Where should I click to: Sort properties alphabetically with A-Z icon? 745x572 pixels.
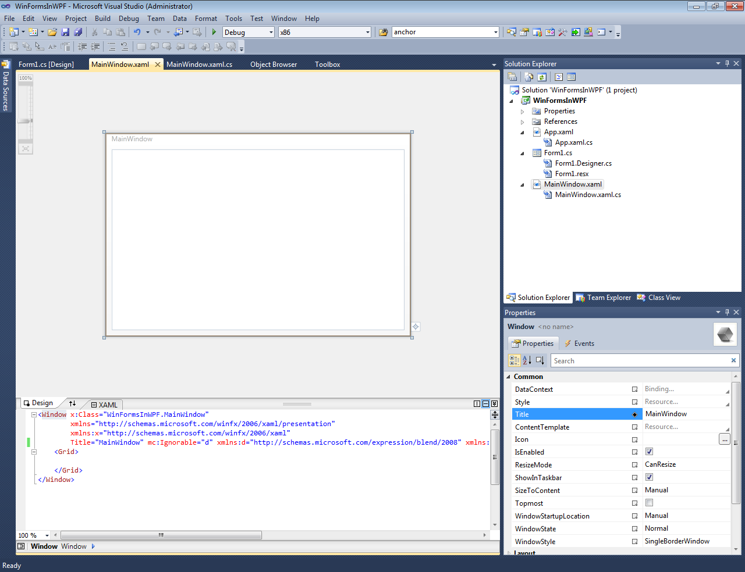click(527, 360)
